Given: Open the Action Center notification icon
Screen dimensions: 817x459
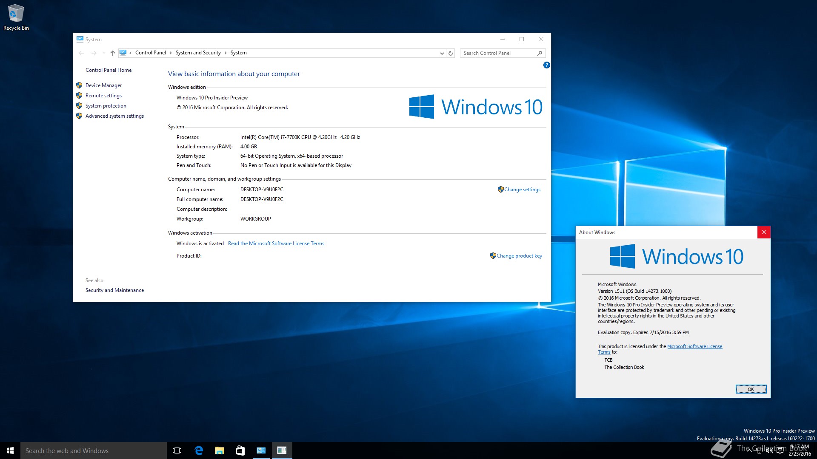Looking at the screenshot, I should (780, 450).
